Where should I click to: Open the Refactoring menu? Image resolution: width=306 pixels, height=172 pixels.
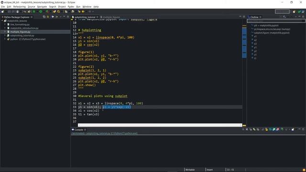click(19, 7)
